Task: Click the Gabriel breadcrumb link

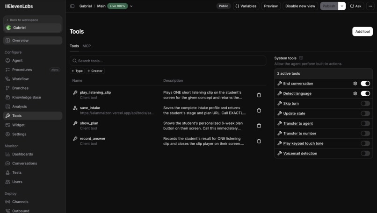Action: coord(86,6)
